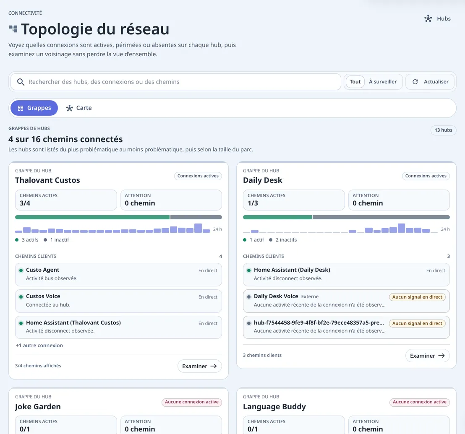
Task: Open the hub-f7544458 client path row
Action: [x=346, y=327]
